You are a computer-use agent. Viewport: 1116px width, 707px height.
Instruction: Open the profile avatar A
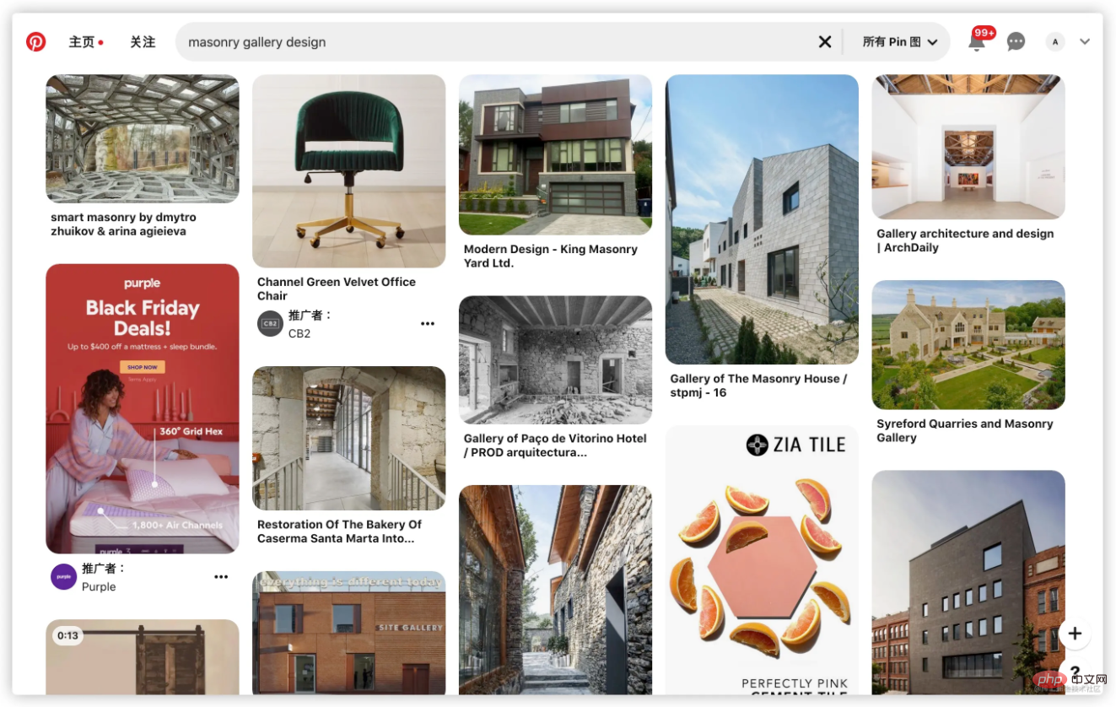1055,41
